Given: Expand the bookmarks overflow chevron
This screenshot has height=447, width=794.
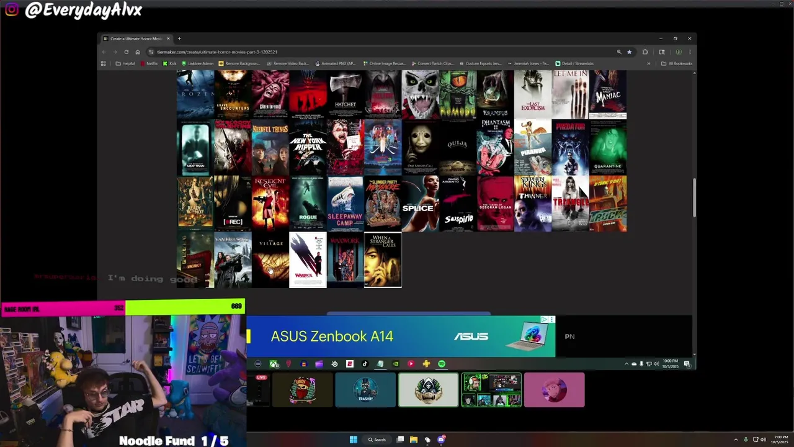Looking at the screenshot, I should coord(649,63).
